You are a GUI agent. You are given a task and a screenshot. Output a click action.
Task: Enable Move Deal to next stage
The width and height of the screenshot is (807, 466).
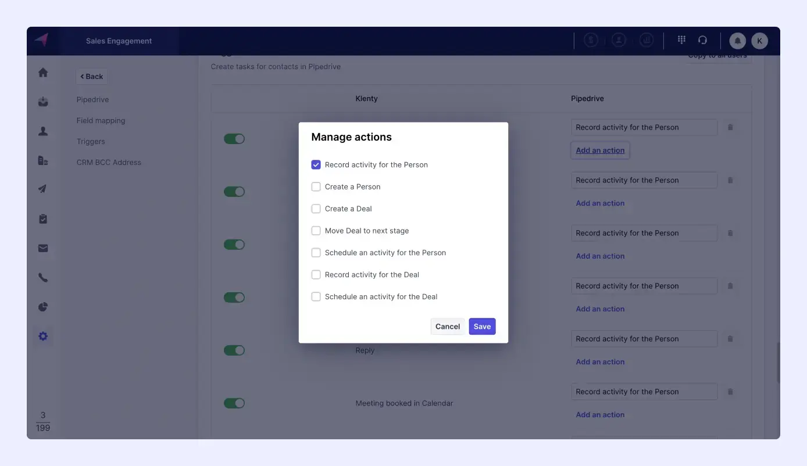click(316, 231)
